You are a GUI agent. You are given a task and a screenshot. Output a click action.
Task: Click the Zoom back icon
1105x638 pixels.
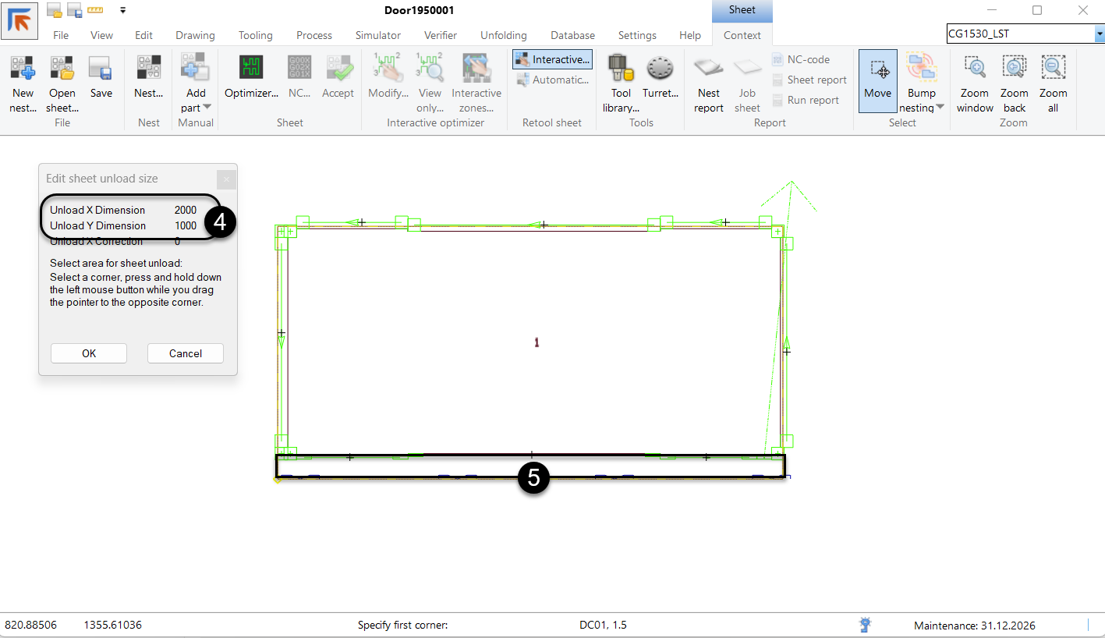click(x=1014, y=69)
